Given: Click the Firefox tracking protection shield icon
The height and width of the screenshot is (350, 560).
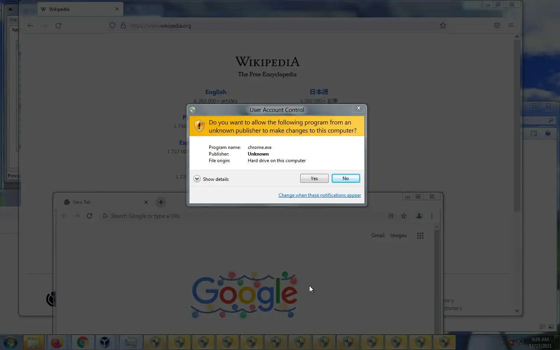Looking at the screenshot, I should coord(112,25).
